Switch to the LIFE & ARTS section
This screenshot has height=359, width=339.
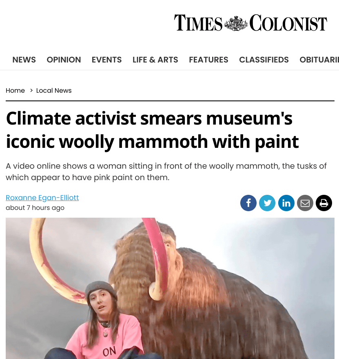pyautogui.click(x=155, y=60)
